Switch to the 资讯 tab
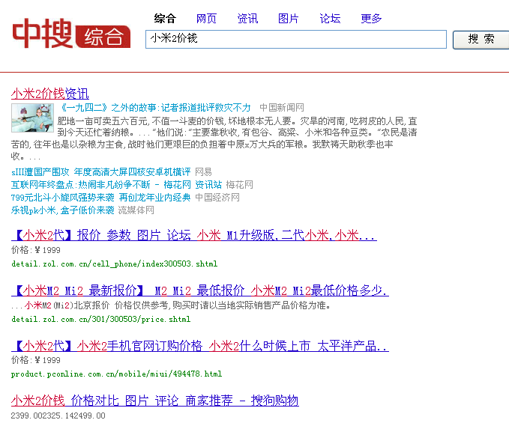 pos(247,19)
